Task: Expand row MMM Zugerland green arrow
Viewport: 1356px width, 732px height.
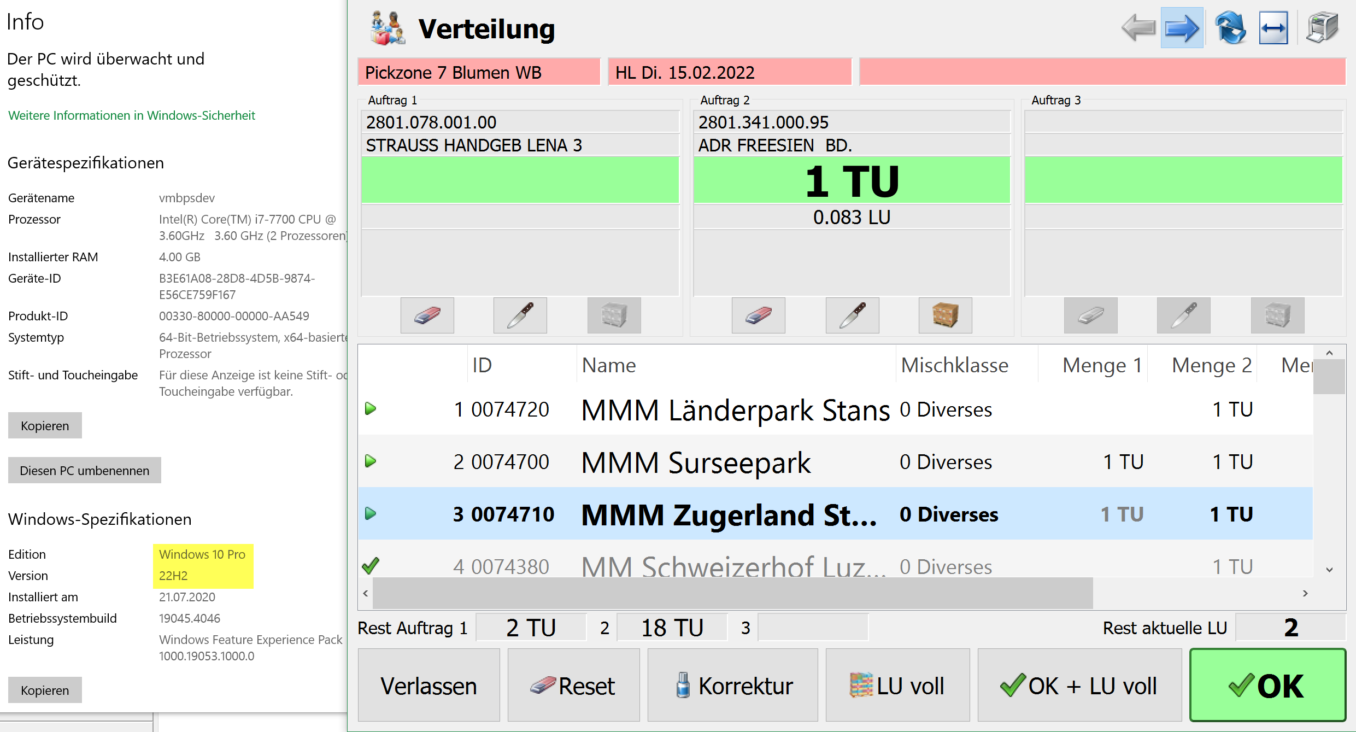Action: (371, 514)
